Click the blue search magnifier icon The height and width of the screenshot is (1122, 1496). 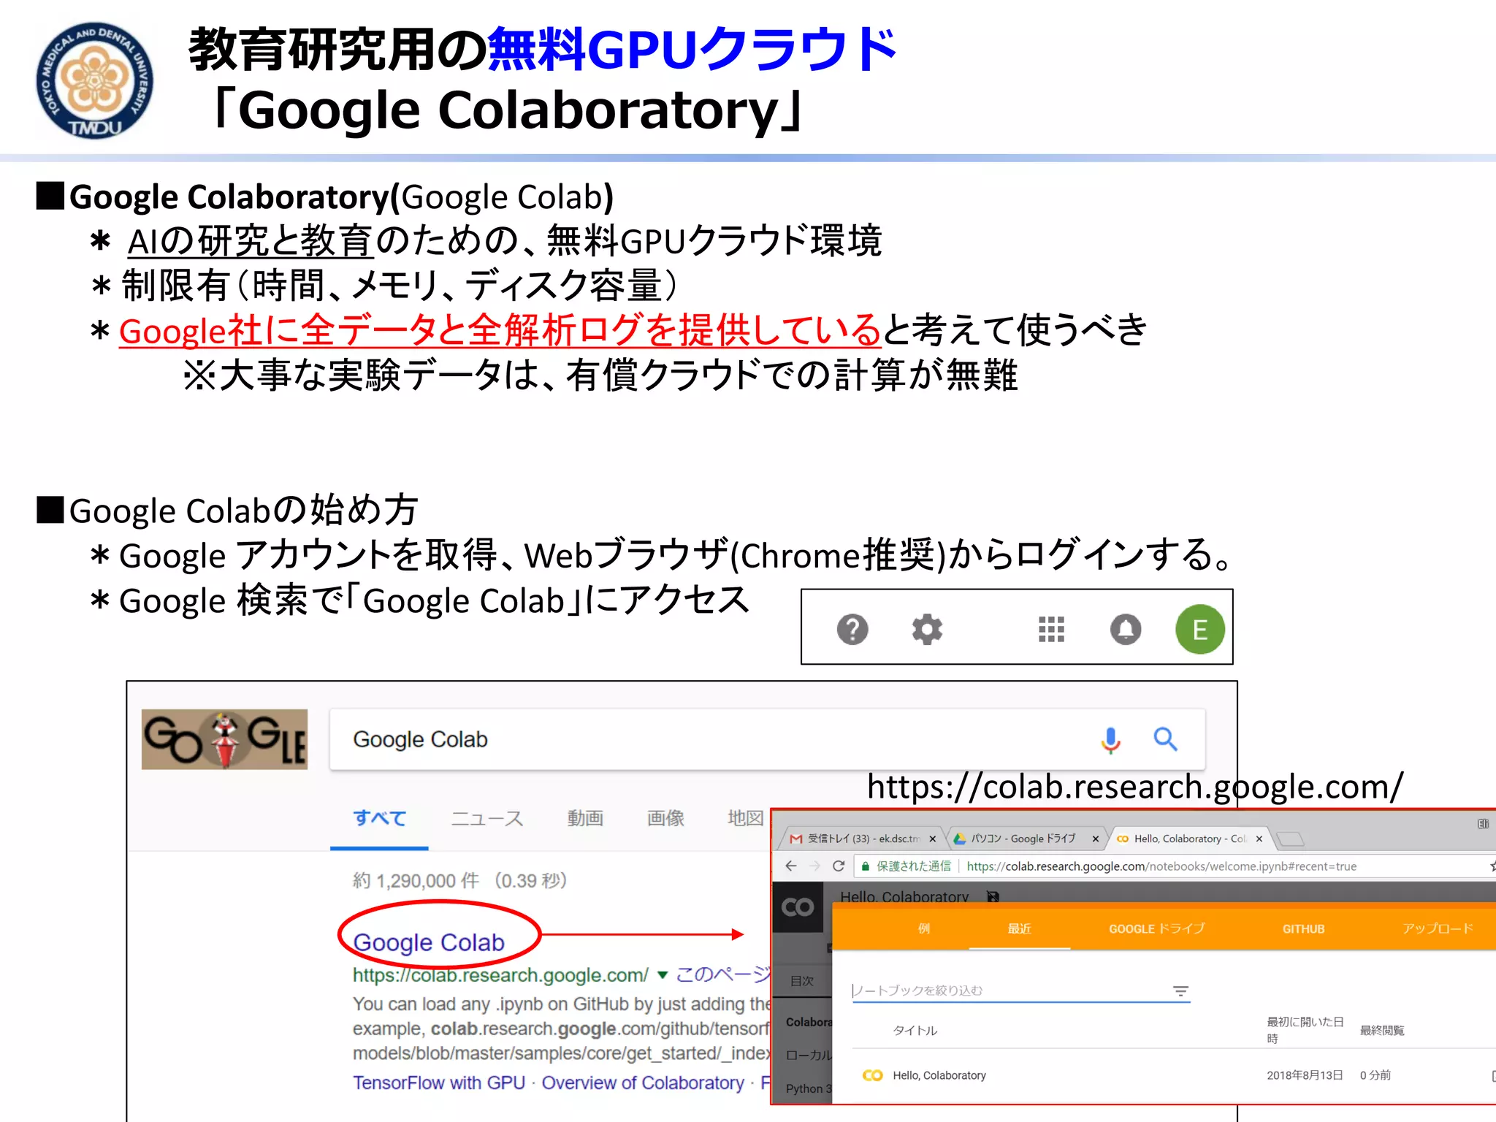1165,739
